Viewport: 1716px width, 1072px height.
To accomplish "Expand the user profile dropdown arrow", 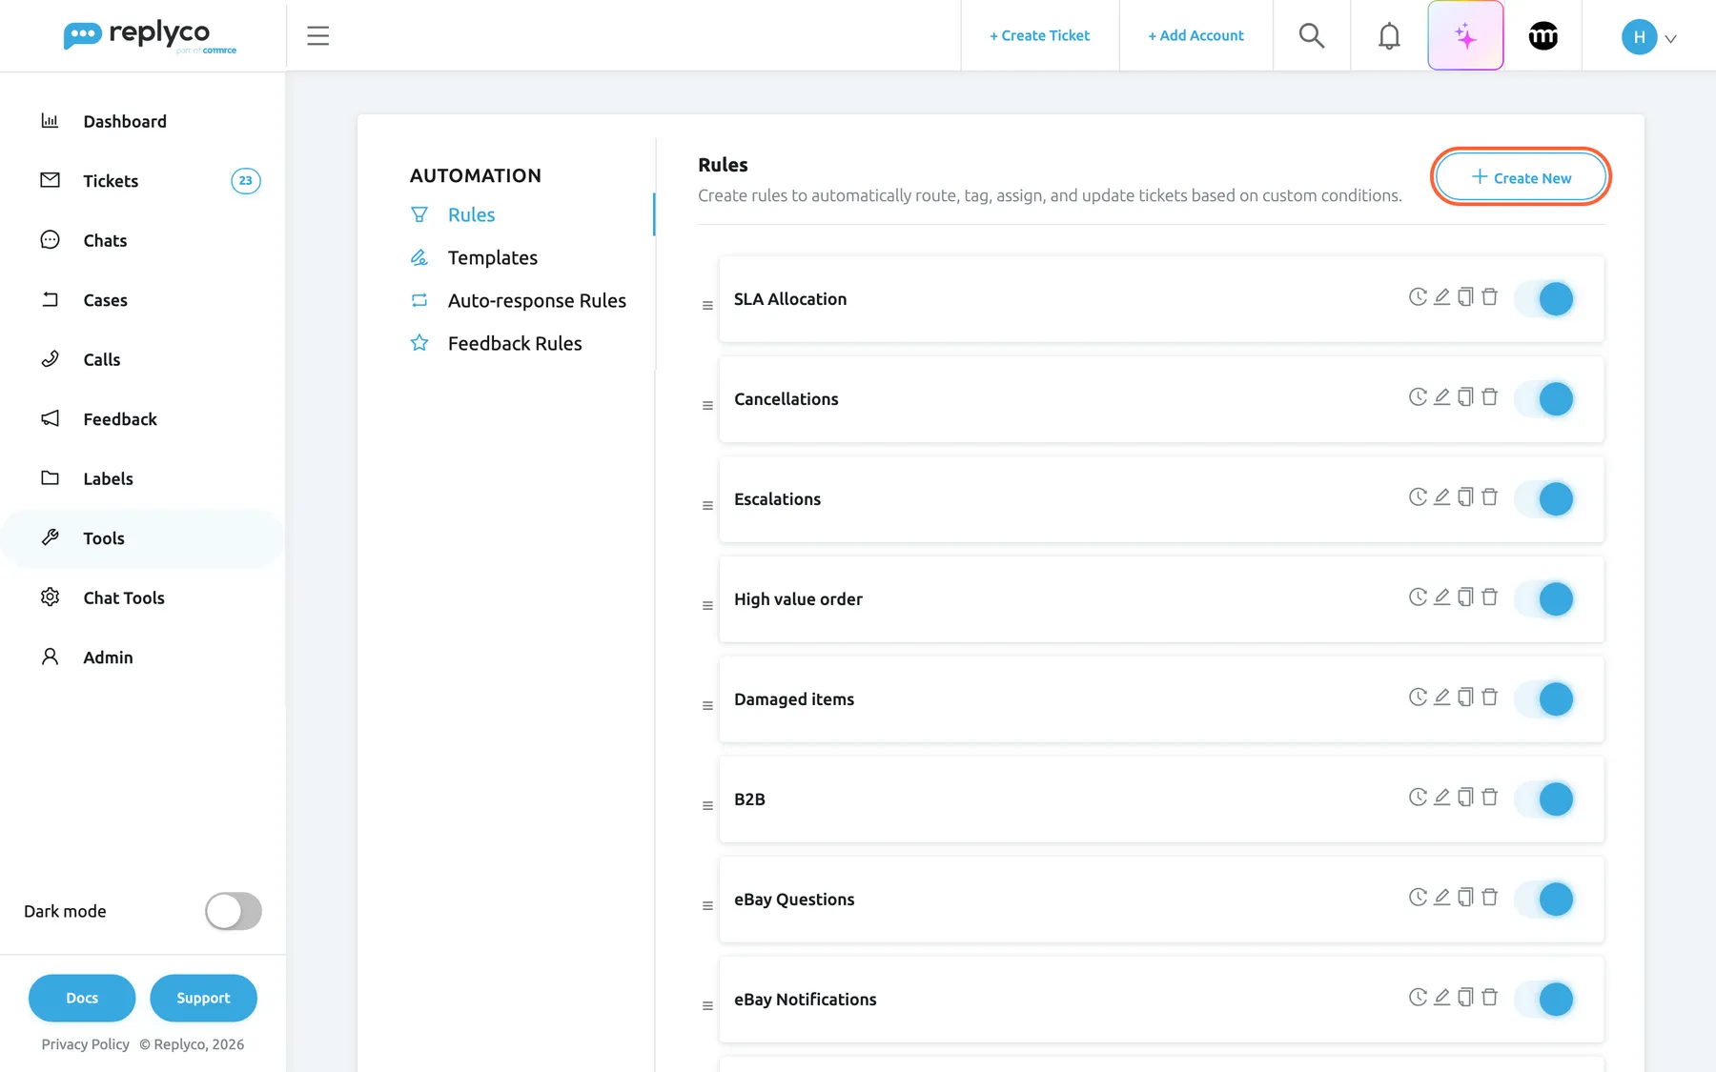I will point(1670,39).
